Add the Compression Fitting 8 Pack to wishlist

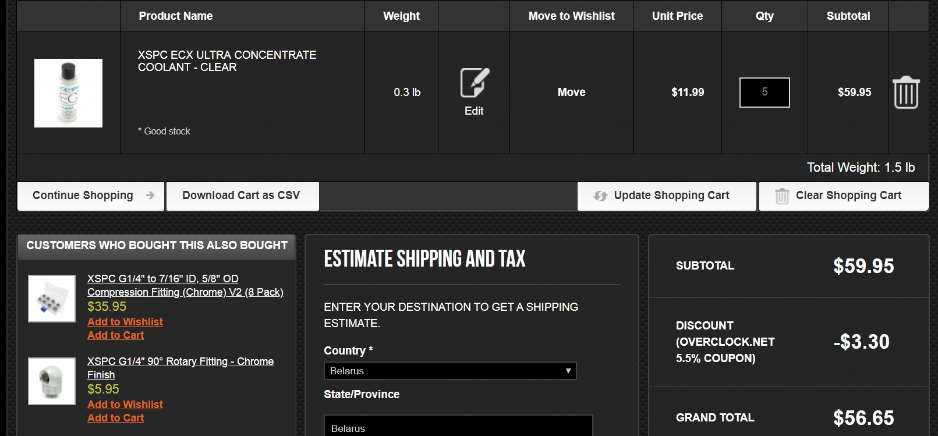[x=125, y=322]
